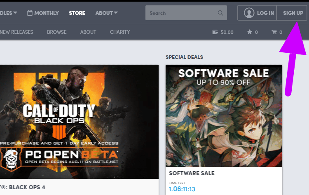The width and height of the screenshot is (309, 195).
Task: Click the user avatar icon beside Log In
Action: pyautogui.click(x=249, y=13)
